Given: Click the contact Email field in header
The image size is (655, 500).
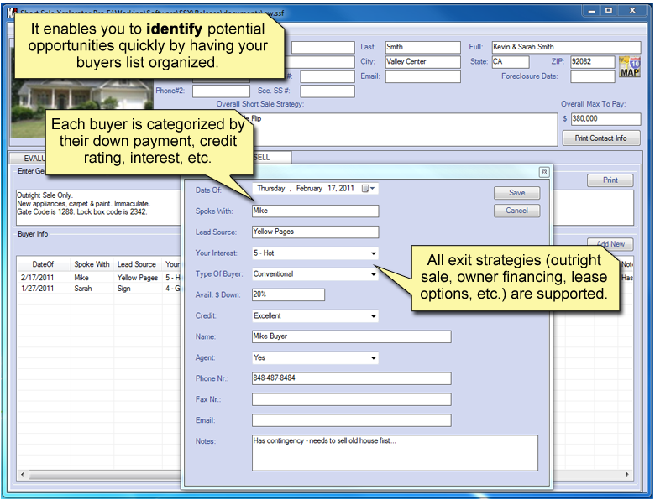Looking at the screenshot, I should (x=422, y=76).
